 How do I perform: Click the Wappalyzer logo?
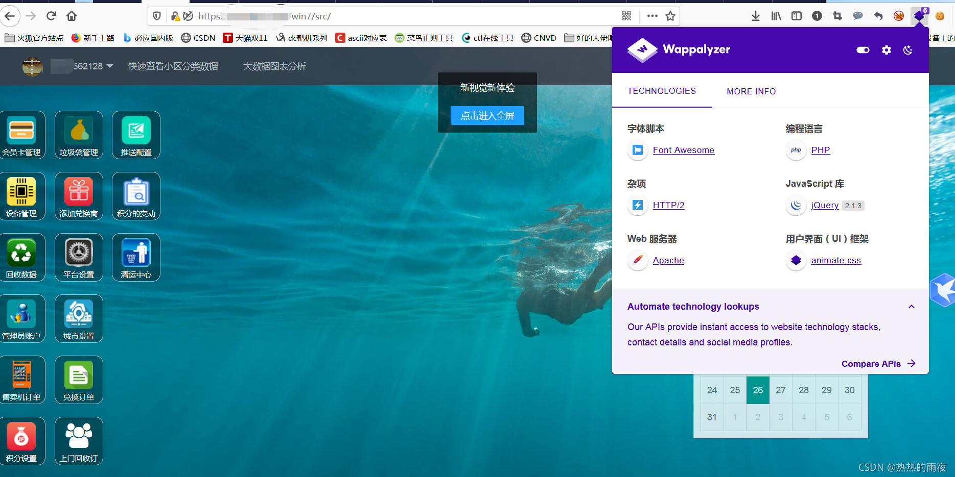coord(679,49)
